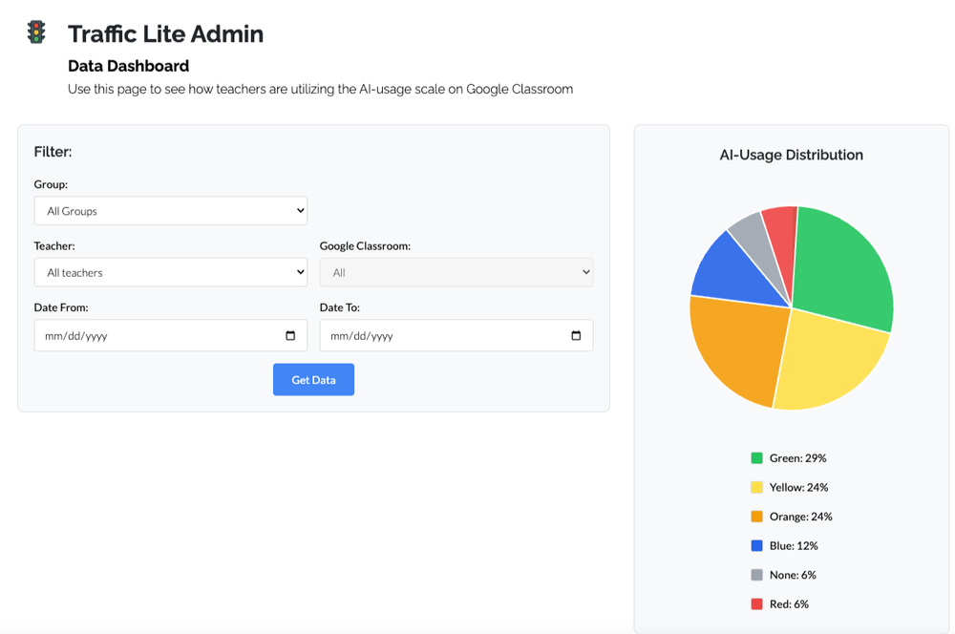
Task: Click the traffic light logo icon
Action: (36, 32)
